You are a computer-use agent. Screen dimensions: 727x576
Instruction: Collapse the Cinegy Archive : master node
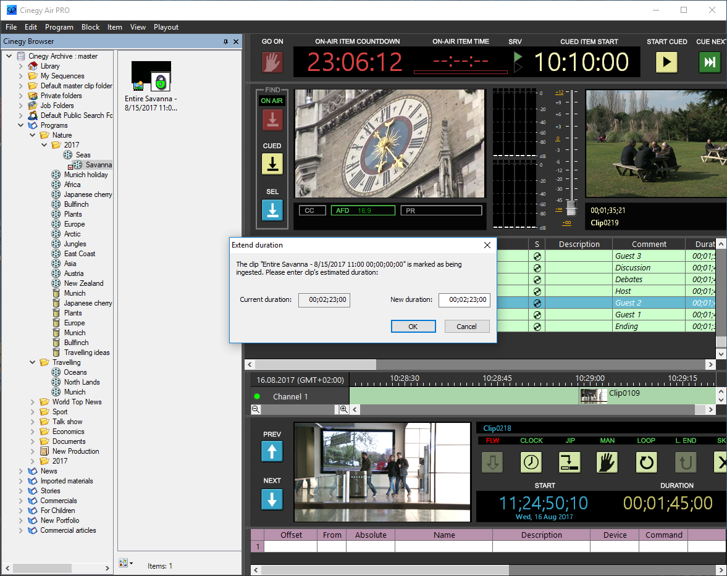[x=9, y=56]
